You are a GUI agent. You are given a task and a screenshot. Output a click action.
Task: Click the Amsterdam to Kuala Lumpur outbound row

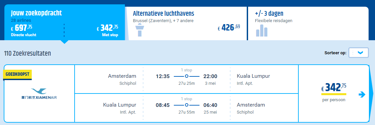click(x=187, y=79)
